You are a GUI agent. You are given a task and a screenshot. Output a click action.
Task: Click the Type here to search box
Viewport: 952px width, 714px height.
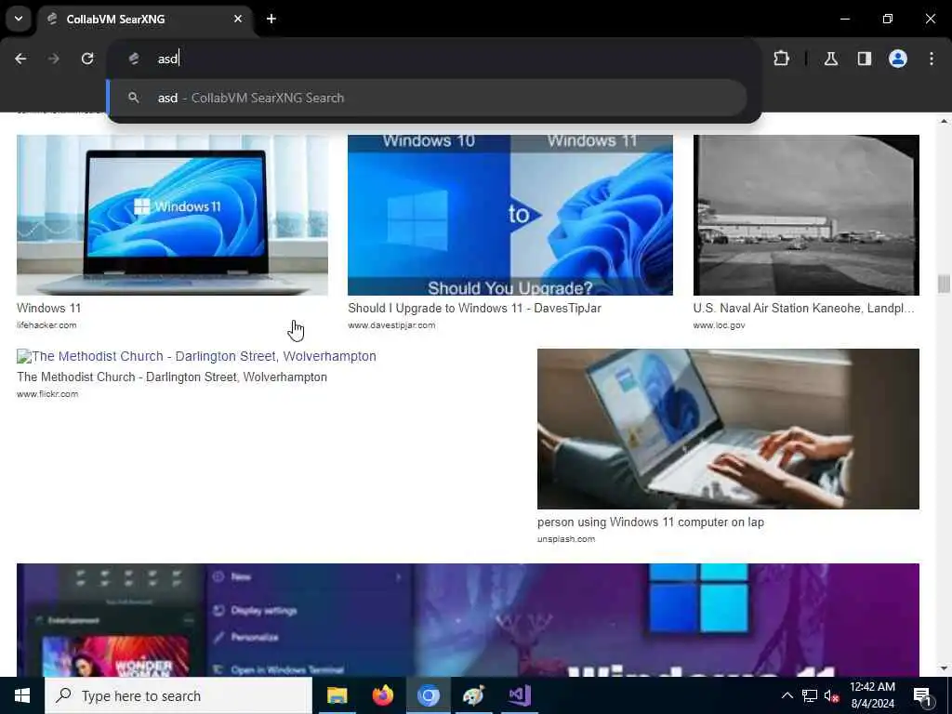pos(178,695)
